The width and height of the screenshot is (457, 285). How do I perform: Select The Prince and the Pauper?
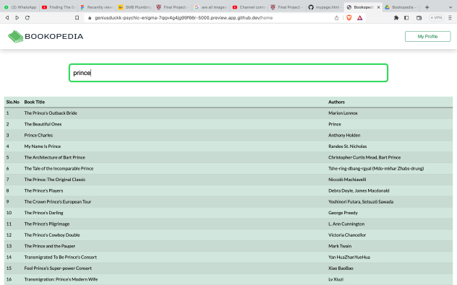coord(50,246)
